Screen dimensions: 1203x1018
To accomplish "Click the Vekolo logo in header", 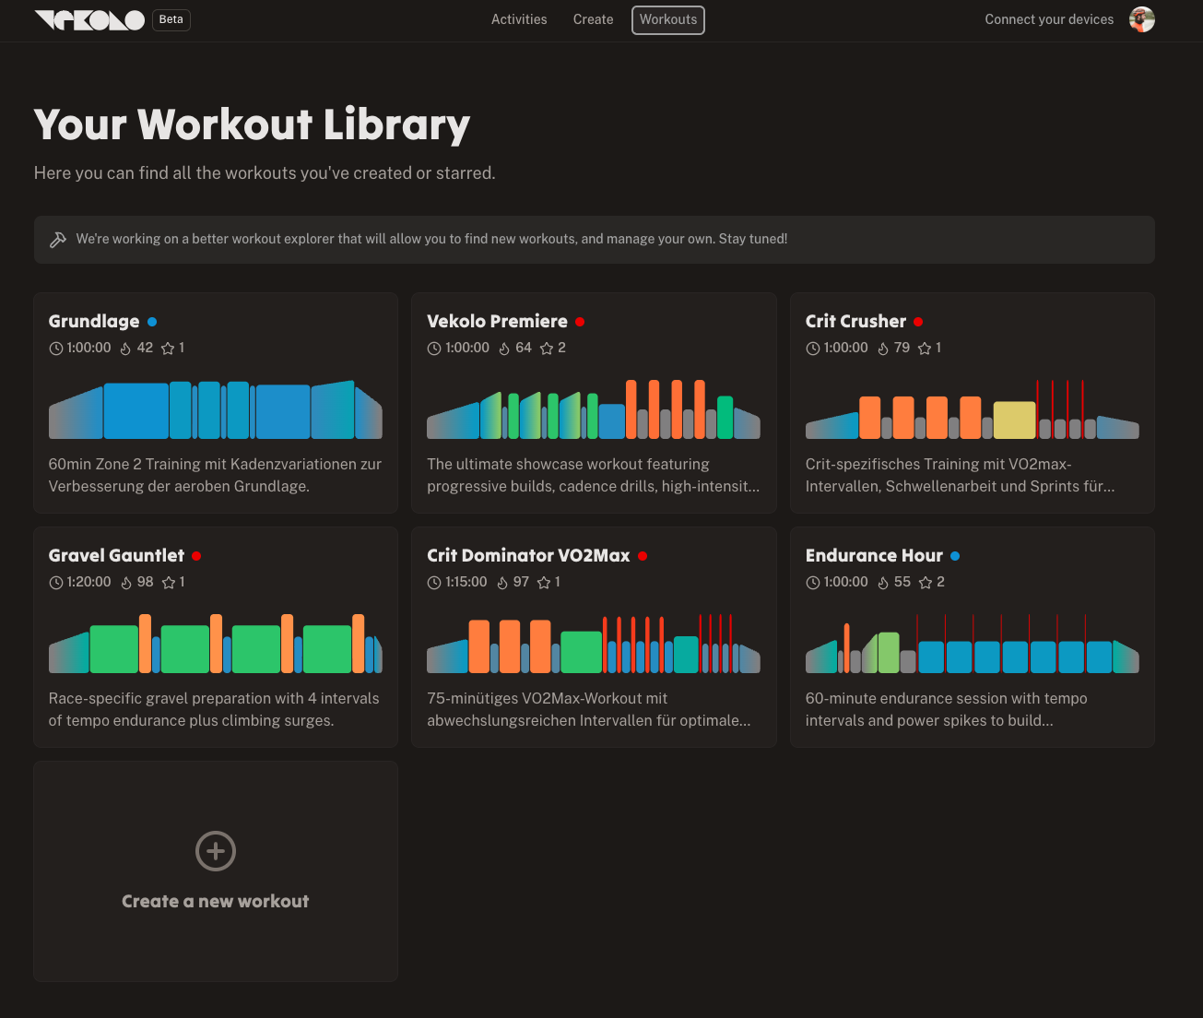I will (89, 19).
